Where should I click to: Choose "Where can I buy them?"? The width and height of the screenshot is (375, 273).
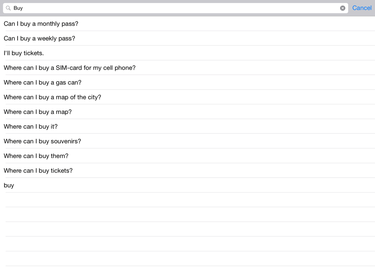click(36, 156)
